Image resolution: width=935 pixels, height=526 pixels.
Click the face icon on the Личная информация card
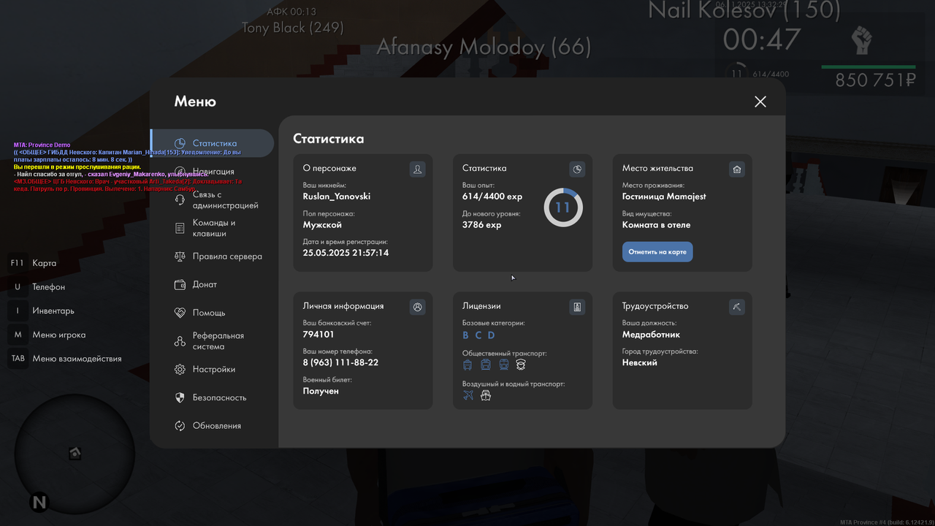[x=418, y=308]
